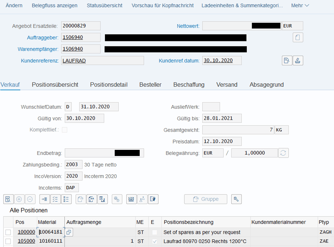This screenshot has width=334, height=247.
Task: Click the Gültig bis field 28.01.2021
Action: (222, 118)
